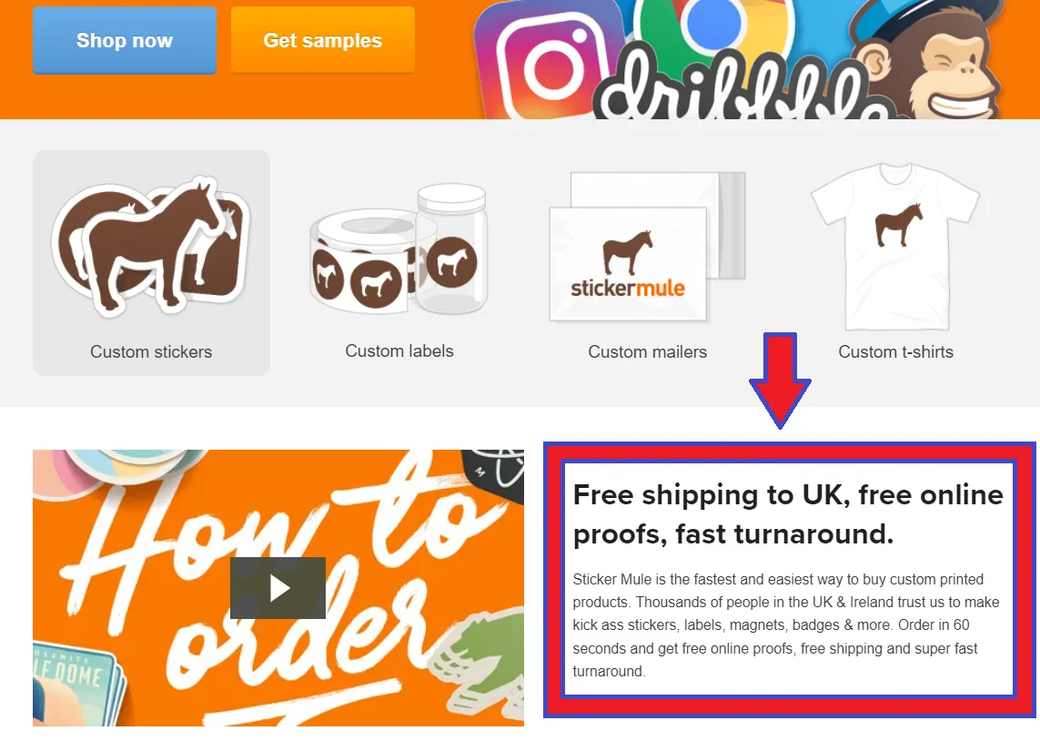
Task: Click the Custom t-shirts text link
Action: [x=895, y=352]
